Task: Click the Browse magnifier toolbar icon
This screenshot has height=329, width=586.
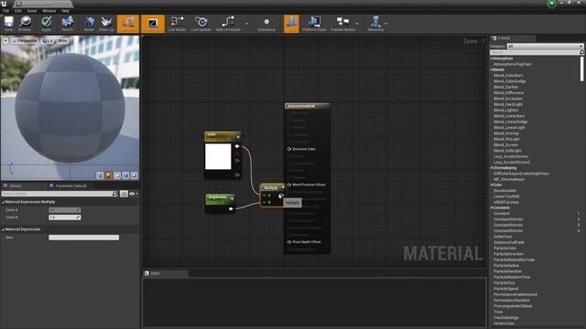Action: pyautogui.click(x=25, y=24)
